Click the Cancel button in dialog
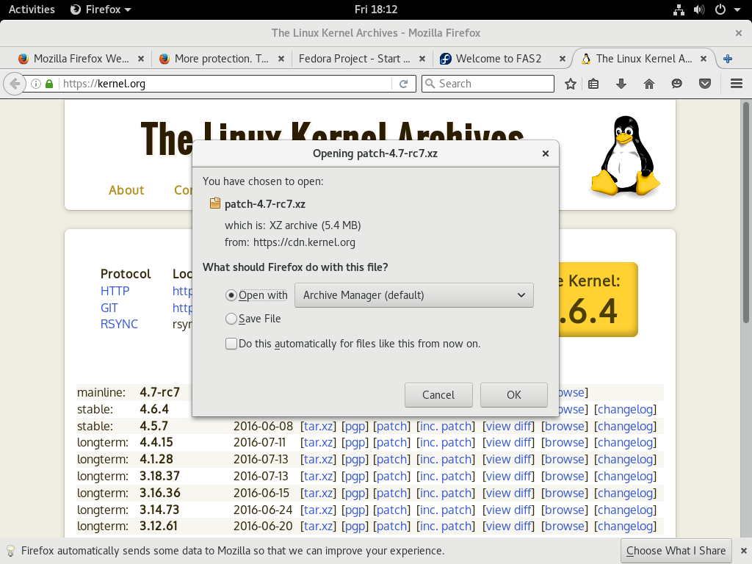This screenshot has height=564, width=752. tap(438, 395)
